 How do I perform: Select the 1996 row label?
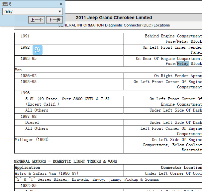point(25,93)
